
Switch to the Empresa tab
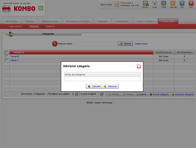pyautogui.click(x=30, y=21)
